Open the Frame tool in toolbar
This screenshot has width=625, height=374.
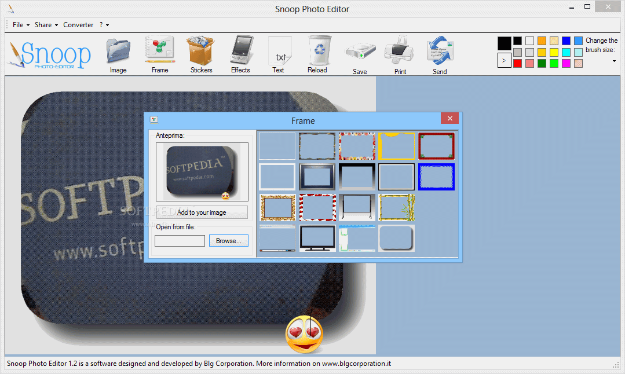[160, 54]
